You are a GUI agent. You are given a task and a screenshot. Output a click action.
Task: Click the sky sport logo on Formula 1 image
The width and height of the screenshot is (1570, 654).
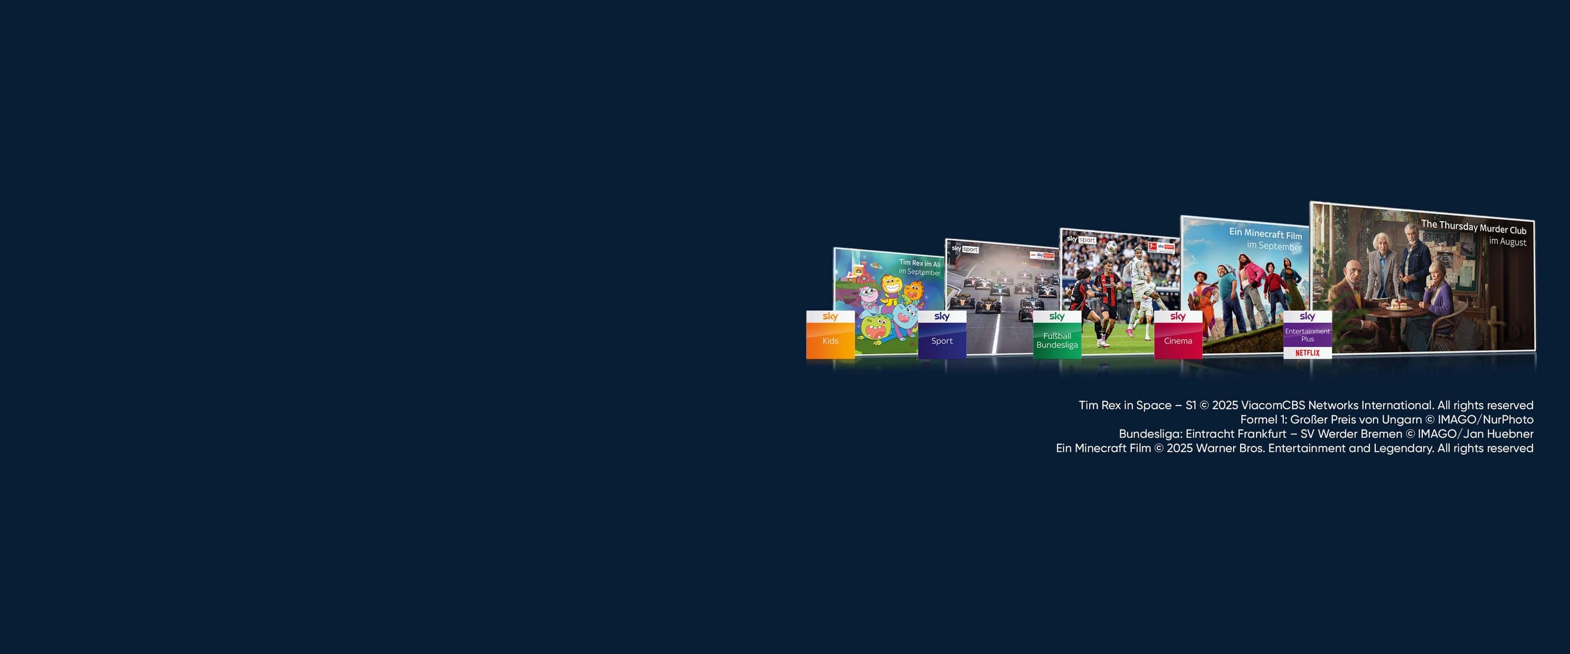[x=965, y=249]
